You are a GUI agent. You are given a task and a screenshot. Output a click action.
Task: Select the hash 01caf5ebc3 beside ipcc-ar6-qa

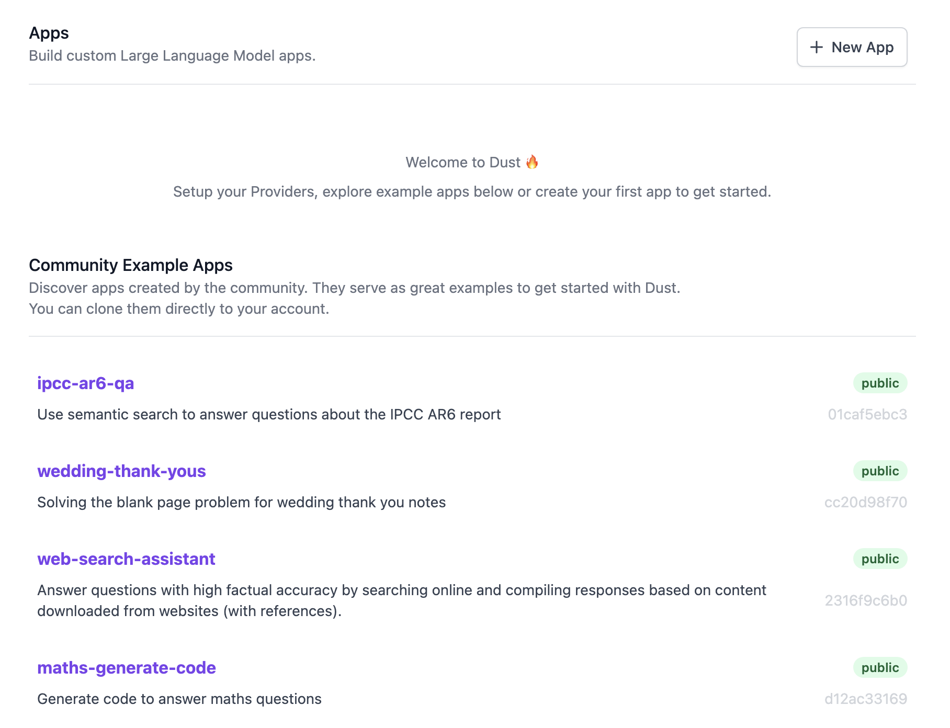click(868, 414)
